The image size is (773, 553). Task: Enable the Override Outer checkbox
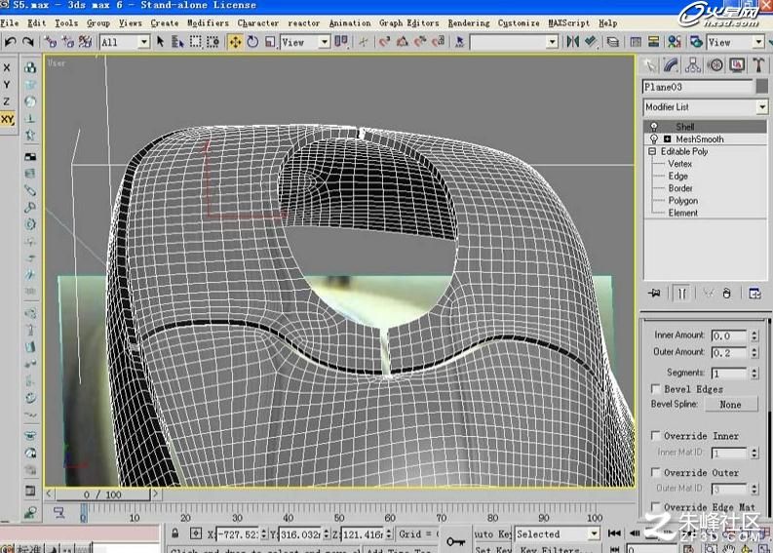pos(656,472)
